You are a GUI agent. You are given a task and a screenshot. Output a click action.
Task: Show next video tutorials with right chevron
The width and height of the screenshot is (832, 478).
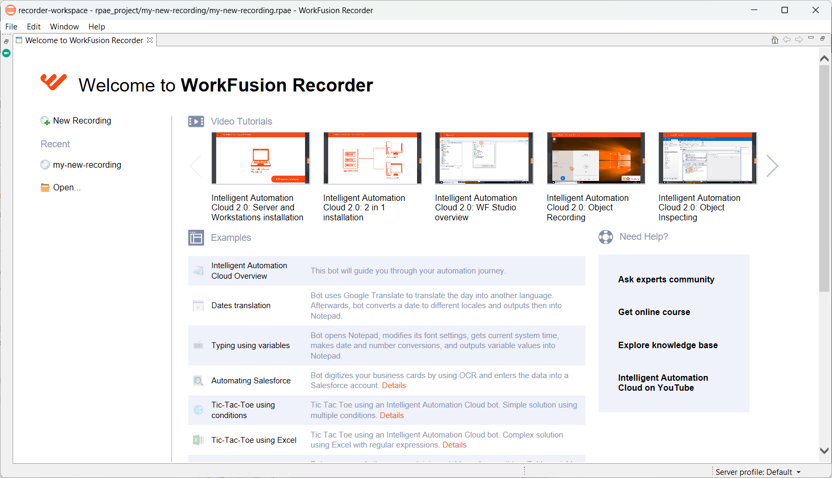(x=772, y=166)
